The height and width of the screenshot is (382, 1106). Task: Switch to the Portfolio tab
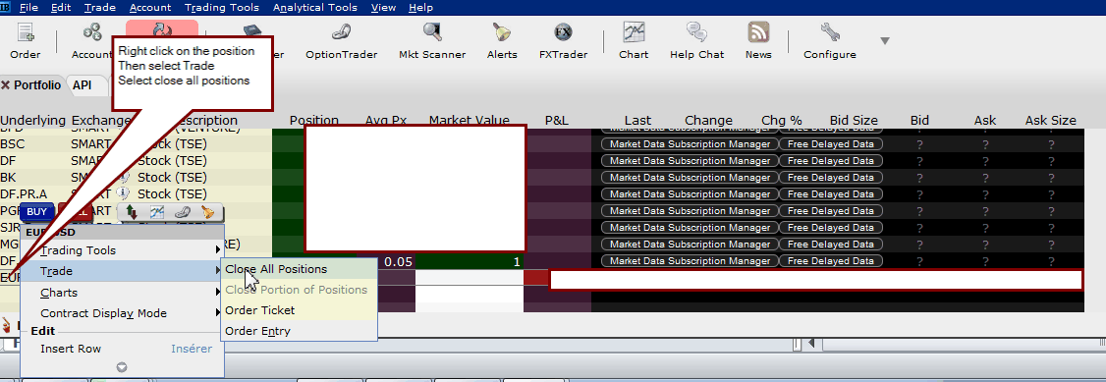click(36, 84)
